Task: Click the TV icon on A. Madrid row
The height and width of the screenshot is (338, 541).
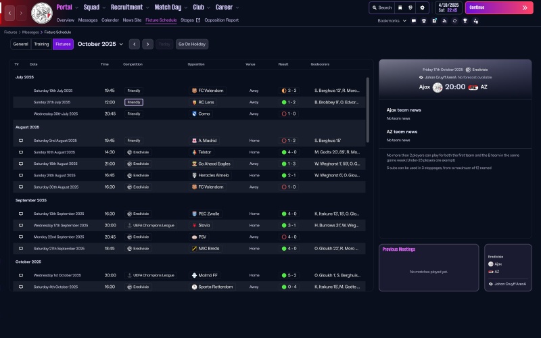Action: pos(21,141)
